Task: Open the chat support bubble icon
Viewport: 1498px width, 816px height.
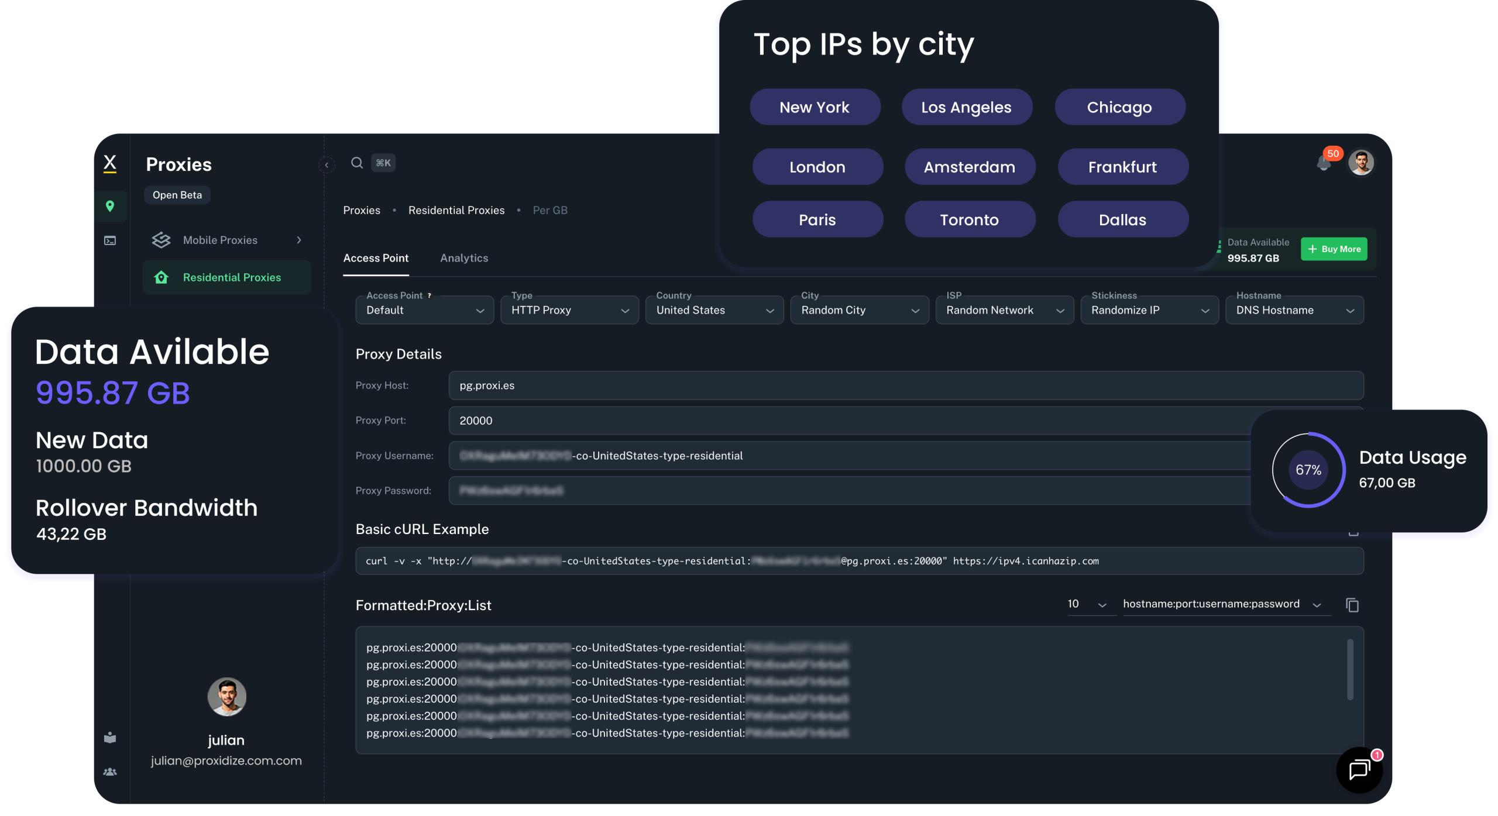Action: click(x=1359, y=769)
